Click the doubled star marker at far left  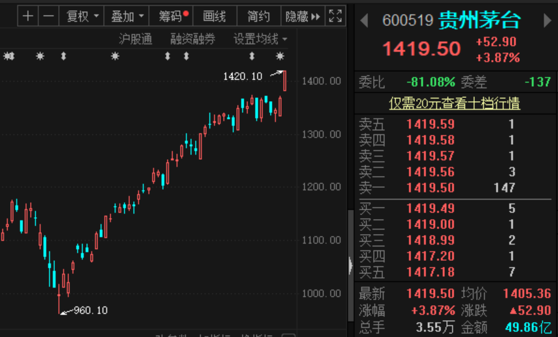(9, 56)
